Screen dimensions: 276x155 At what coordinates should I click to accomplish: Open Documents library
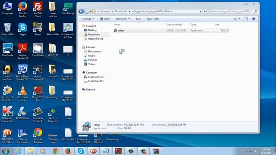pos(94,51)
